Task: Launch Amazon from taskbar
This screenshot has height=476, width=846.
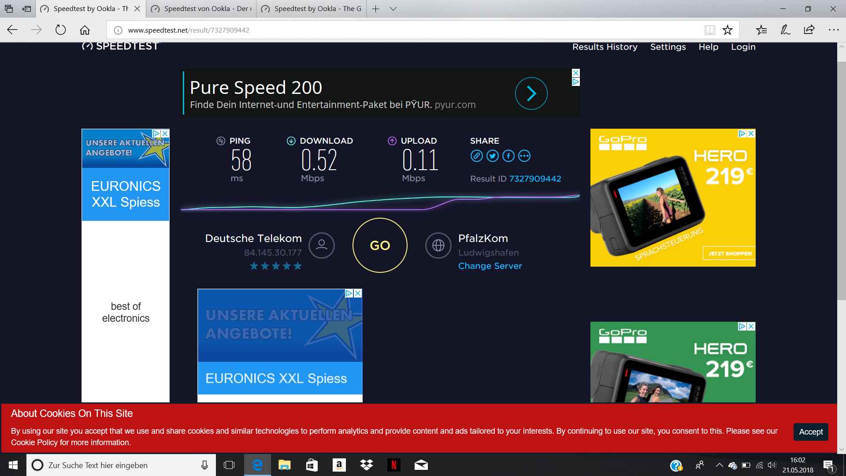Action: [339, 465]
